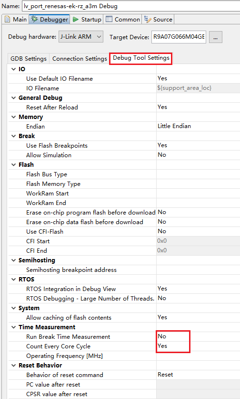Switch to GDB Settings tab
This screenshot has width=240, height=399.
pos(29,58)
